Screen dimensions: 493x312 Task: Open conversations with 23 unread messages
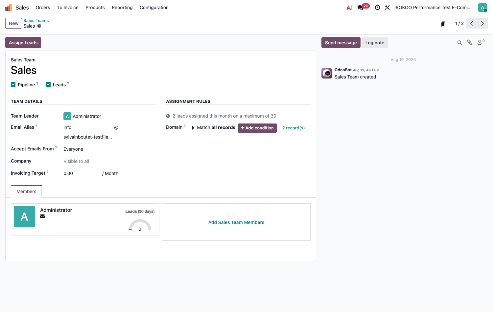click(363, 7)
